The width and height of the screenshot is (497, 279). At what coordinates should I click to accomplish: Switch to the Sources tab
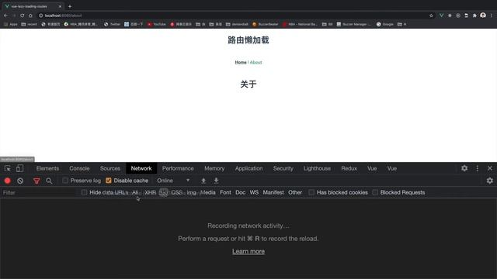[110, 169]
